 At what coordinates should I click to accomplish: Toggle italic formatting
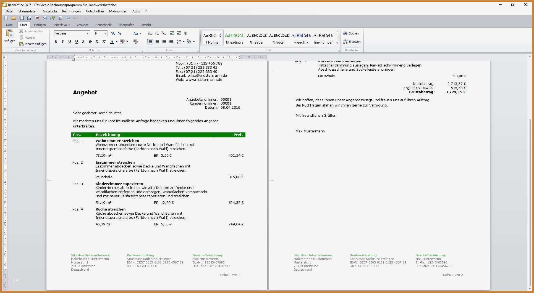[x=63, y=42]
